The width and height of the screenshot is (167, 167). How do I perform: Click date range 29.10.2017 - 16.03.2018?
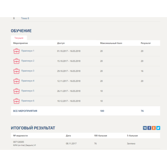click(x=69, y=71)
